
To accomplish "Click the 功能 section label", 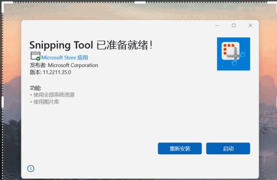I will (35, 88).
